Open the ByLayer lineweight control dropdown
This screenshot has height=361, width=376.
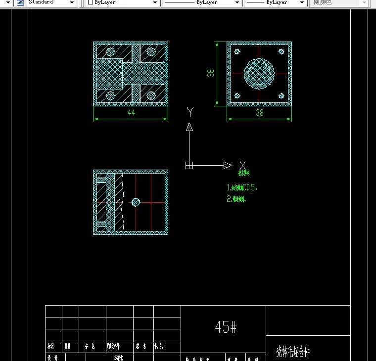pos(275,2)
